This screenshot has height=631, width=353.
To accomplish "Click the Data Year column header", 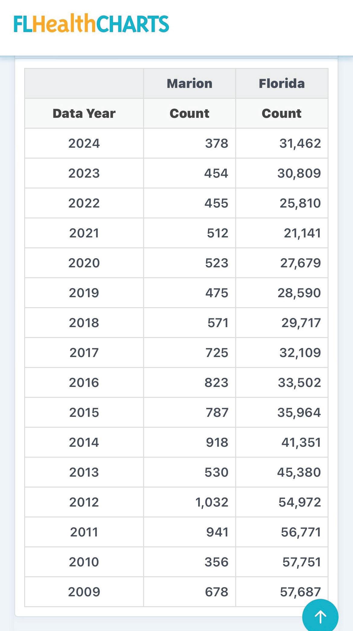I will 84,113.
